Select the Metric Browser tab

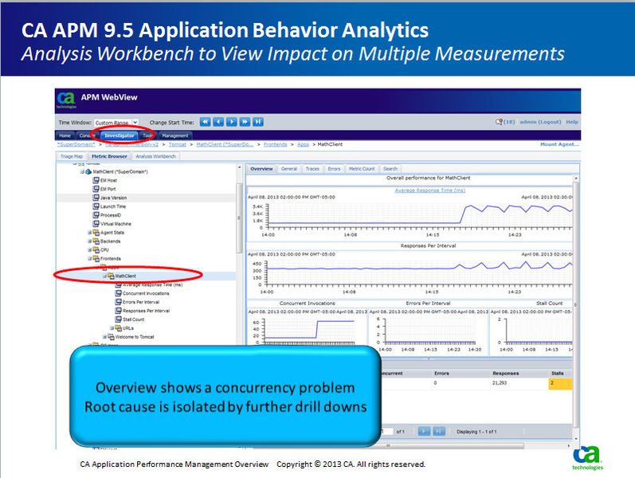tap(109, 156)
